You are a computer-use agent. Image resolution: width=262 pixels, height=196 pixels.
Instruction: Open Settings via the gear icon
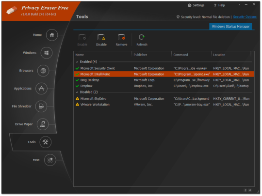(189, 5)
